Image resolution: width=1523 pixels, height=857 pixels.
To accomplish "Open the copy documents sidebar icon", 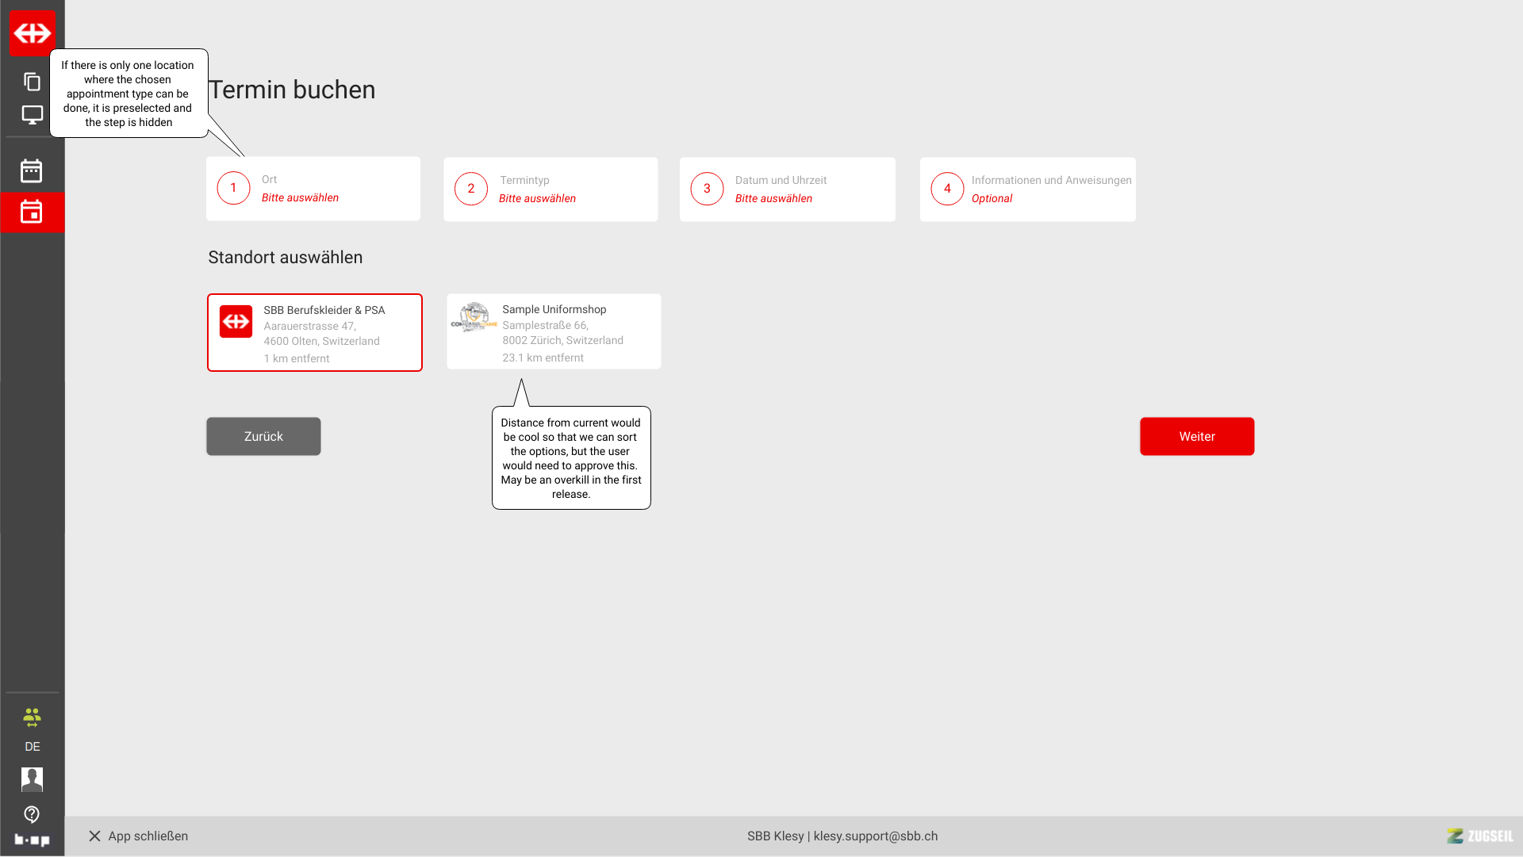I will coord(32,82).
